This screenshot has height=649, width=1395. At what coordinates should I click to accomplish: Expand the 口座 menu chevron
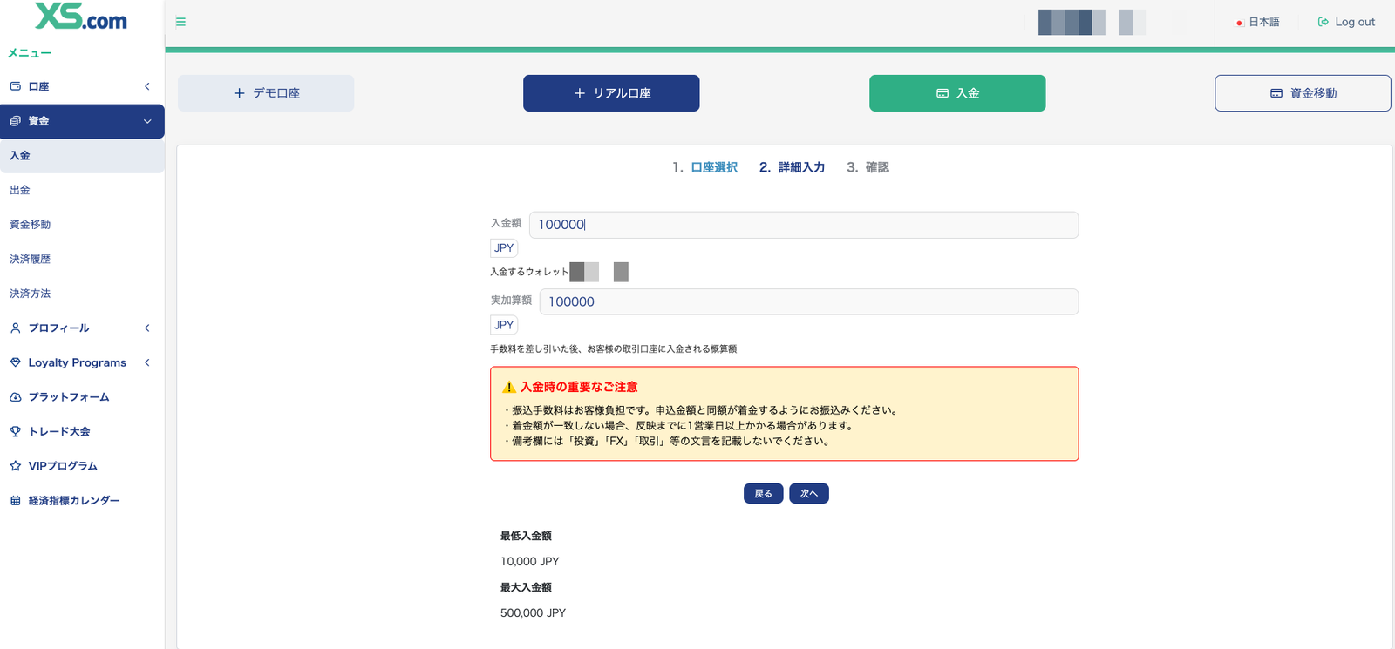(x=147, y=86)
